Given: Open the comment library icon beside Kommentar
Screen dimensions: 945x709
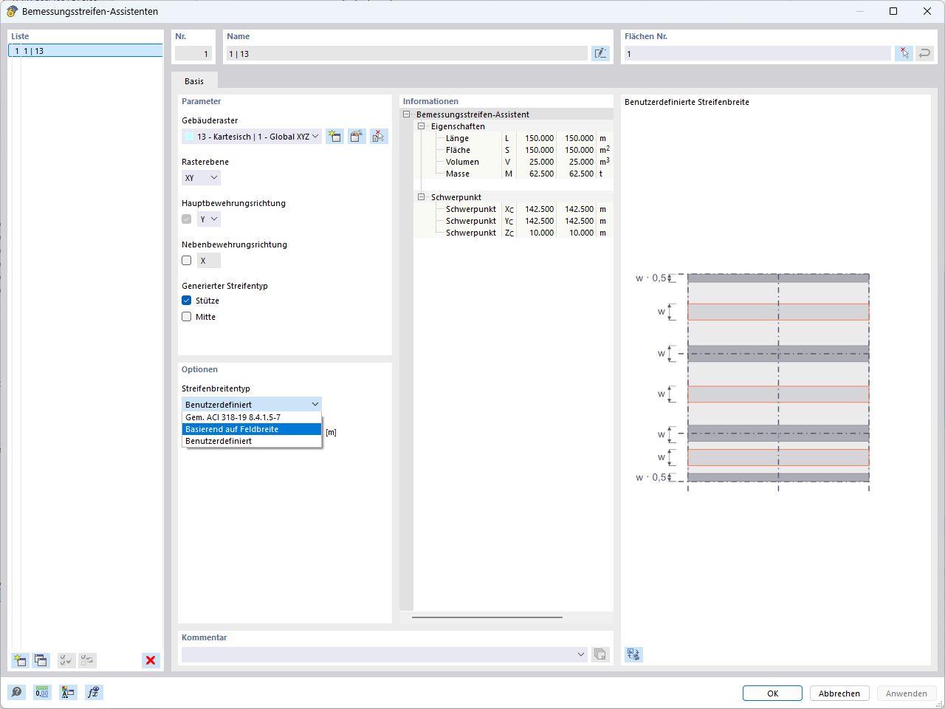Looking at the screenshot, I should pyautogui.click(x=600, y=654).
